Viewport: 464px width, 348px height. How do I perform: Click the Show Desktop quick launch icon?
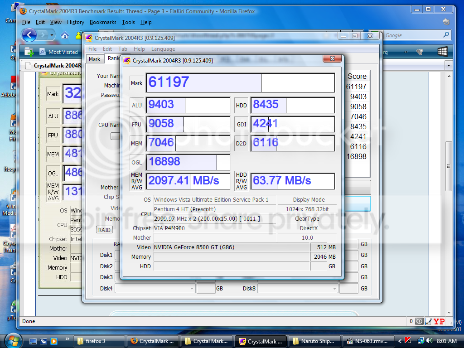(x=33, y=341)
